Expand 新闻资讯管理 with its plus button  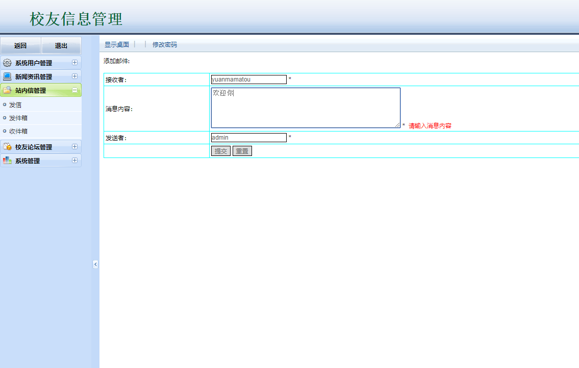pyautogui.click(x=74, y=76)
